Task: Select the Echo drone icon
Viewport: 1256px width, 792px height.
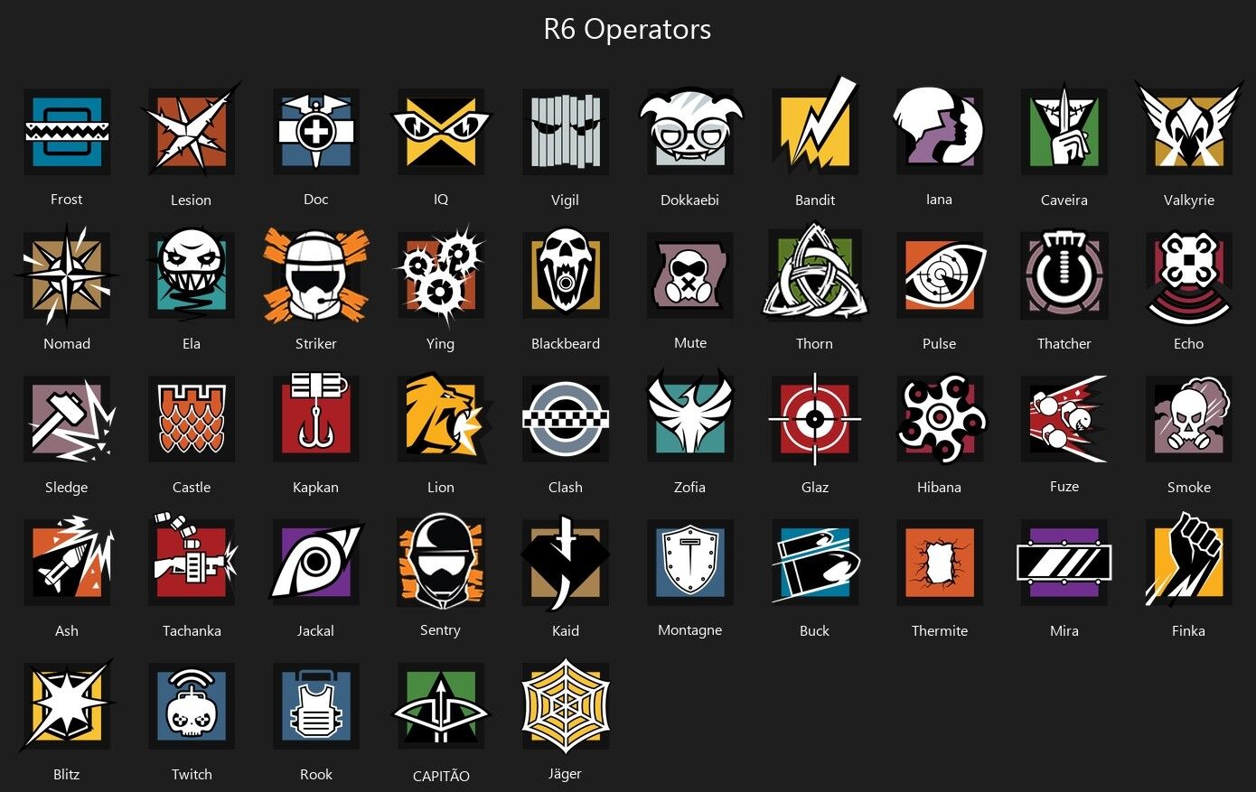Action: tap(1188, 276)
